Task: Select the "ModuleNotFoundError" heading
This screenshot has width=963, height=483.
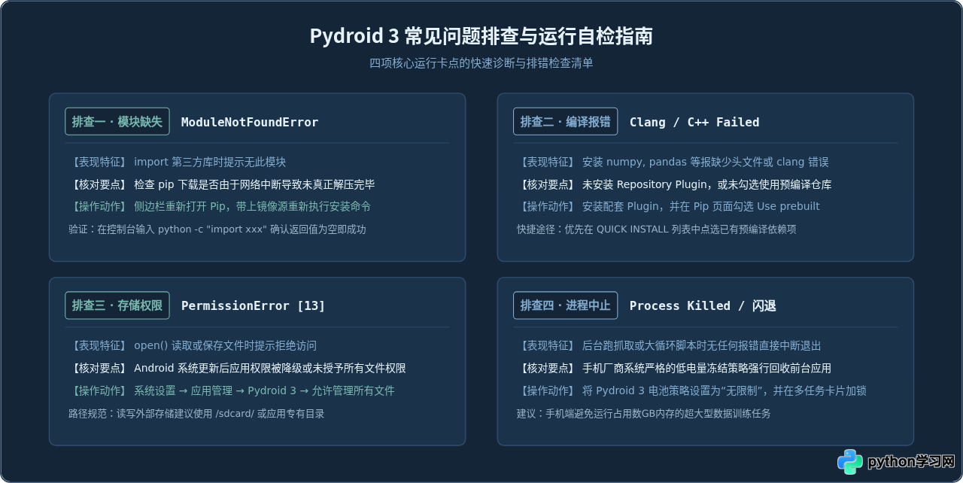Action: pyautogui.click(x=250, y=122)
